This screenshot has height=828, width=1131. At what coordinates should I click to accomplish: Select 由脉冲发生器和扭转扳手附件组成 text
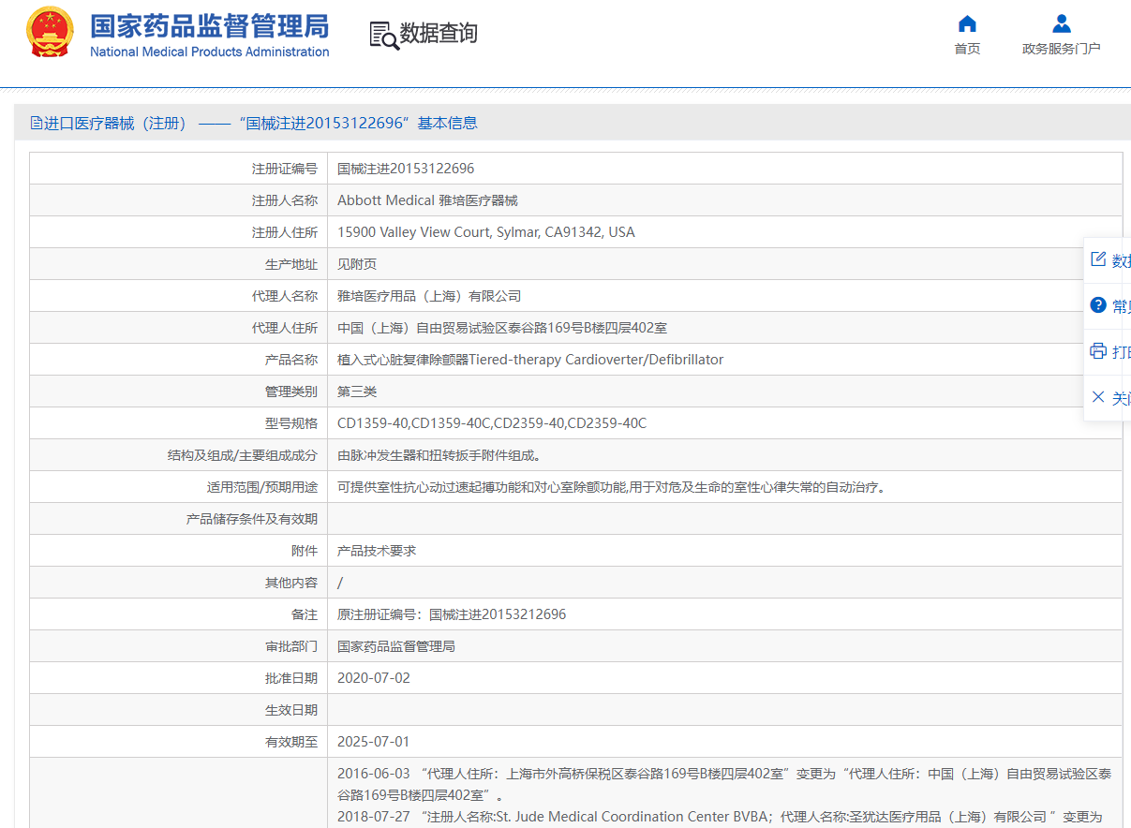pyautogui.click(x=439, y=455)
